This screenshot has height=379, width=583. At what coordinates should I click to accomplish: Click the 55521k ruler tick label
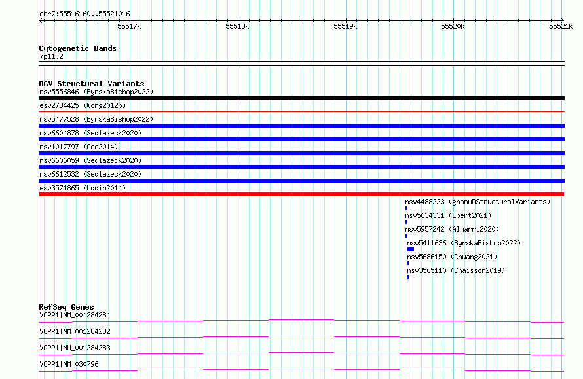coord(561,26)
